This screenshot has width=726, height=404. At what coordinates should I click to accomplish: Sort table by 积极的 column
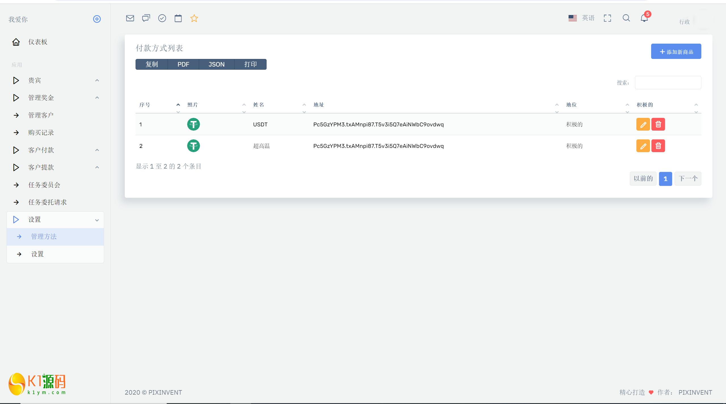(x=667, y=105)
